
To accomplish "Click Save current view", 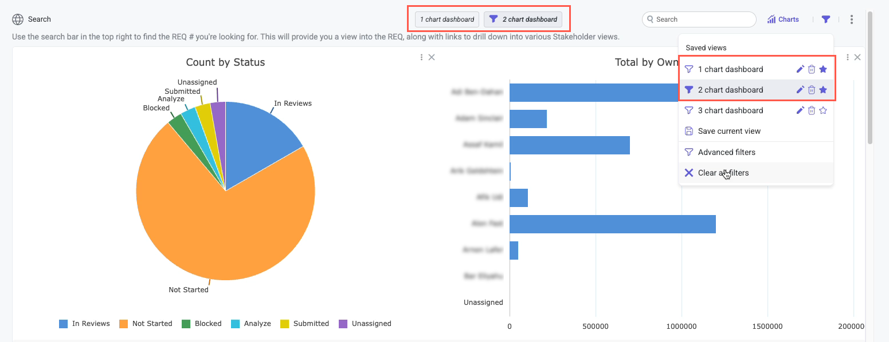I will pos(728,131).
